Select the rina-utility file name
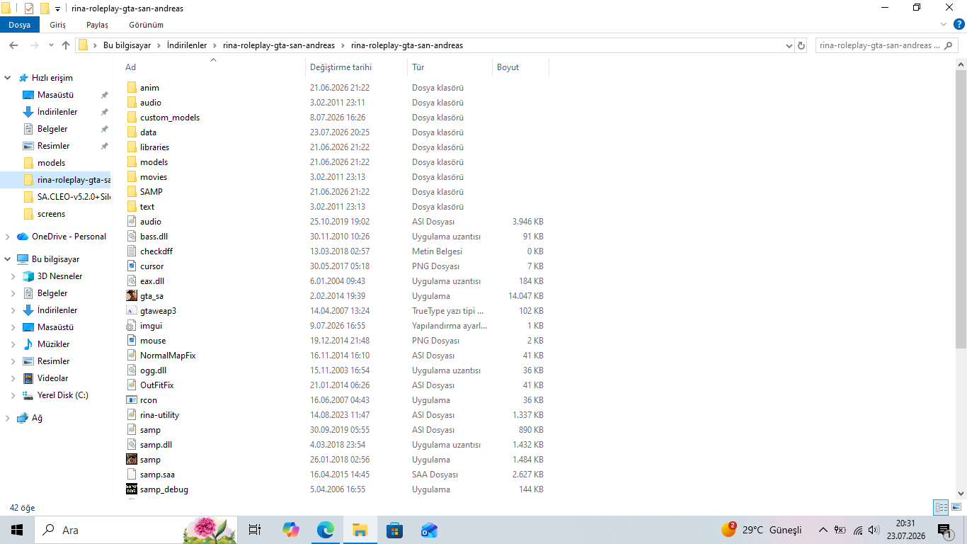The width and height of the screenshot is (967, 544). [x=159, y=415]
